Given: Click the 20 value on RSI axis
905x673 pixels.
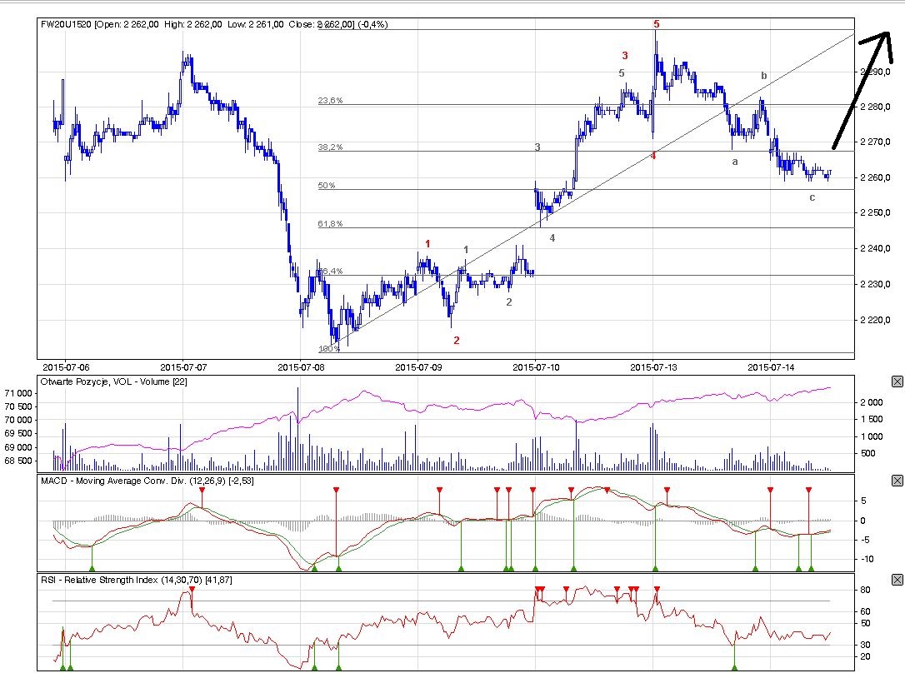Looking at the screenshot, I should coord(865,657).
